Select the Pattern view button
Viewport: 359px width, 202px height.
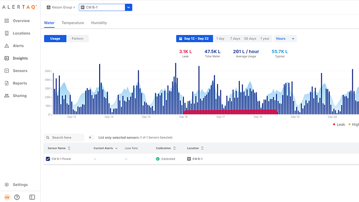coord(77,39)
